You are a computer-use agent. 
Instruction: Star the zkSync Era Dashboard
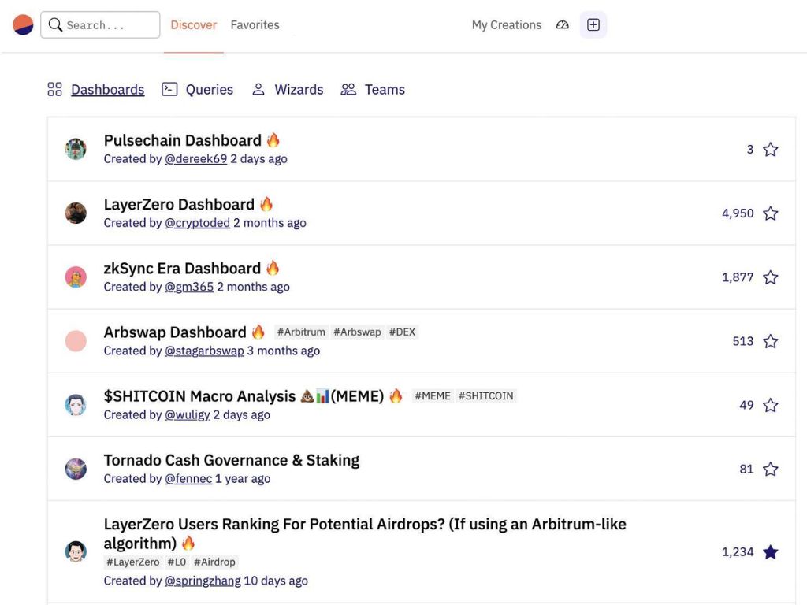pos(771,277)
